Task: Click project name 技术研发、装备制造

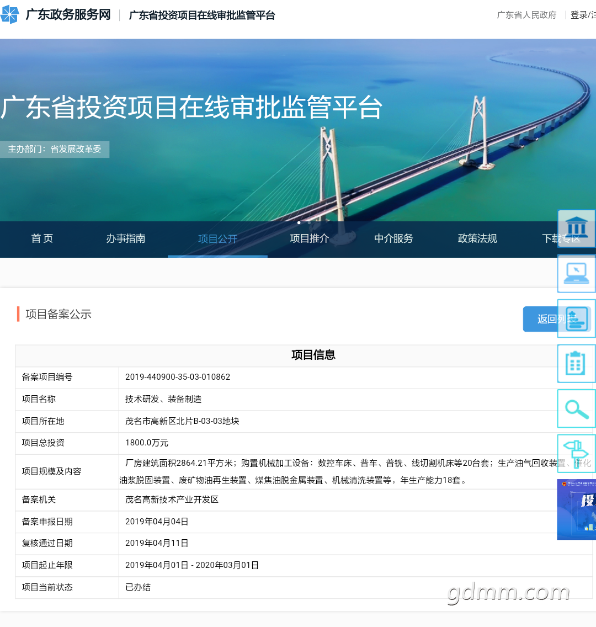Action: [x=163, y=399]
